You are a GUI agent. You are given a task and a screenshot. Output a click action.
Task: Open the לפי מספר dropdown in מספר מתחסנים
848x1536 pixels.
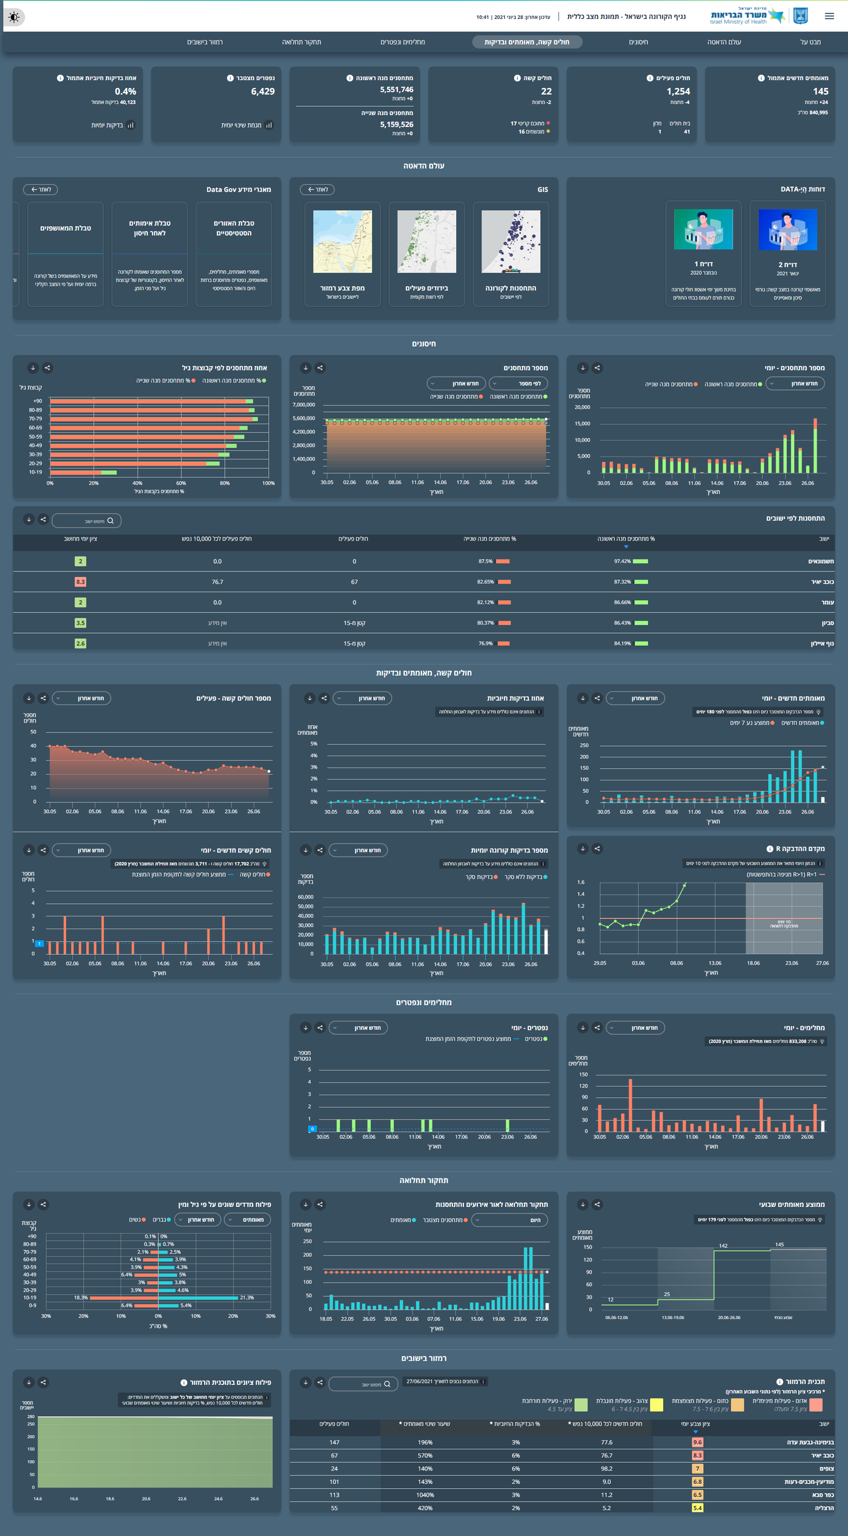click(518, 384)
